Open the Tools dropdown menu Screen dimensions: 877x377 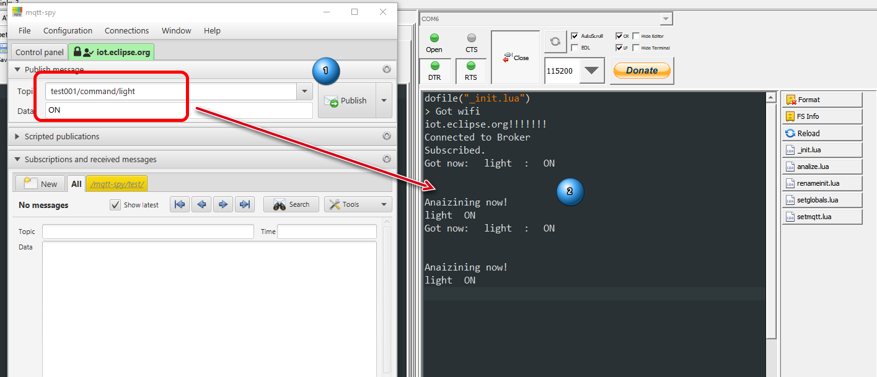(x=358, y=204)
